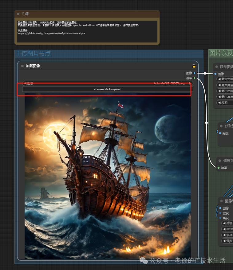This screenshot has height=270, width=233.
Task: Collapse the bottom-right 图像 node via its dot
Action: click(222, 201)
